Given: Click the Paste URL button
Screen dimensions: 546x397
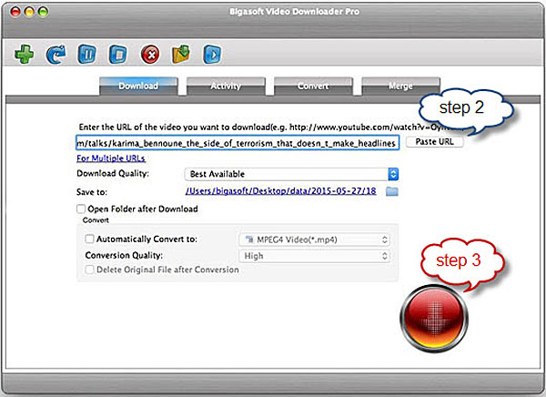Looking at the screenshot, I should click(435, 142).
